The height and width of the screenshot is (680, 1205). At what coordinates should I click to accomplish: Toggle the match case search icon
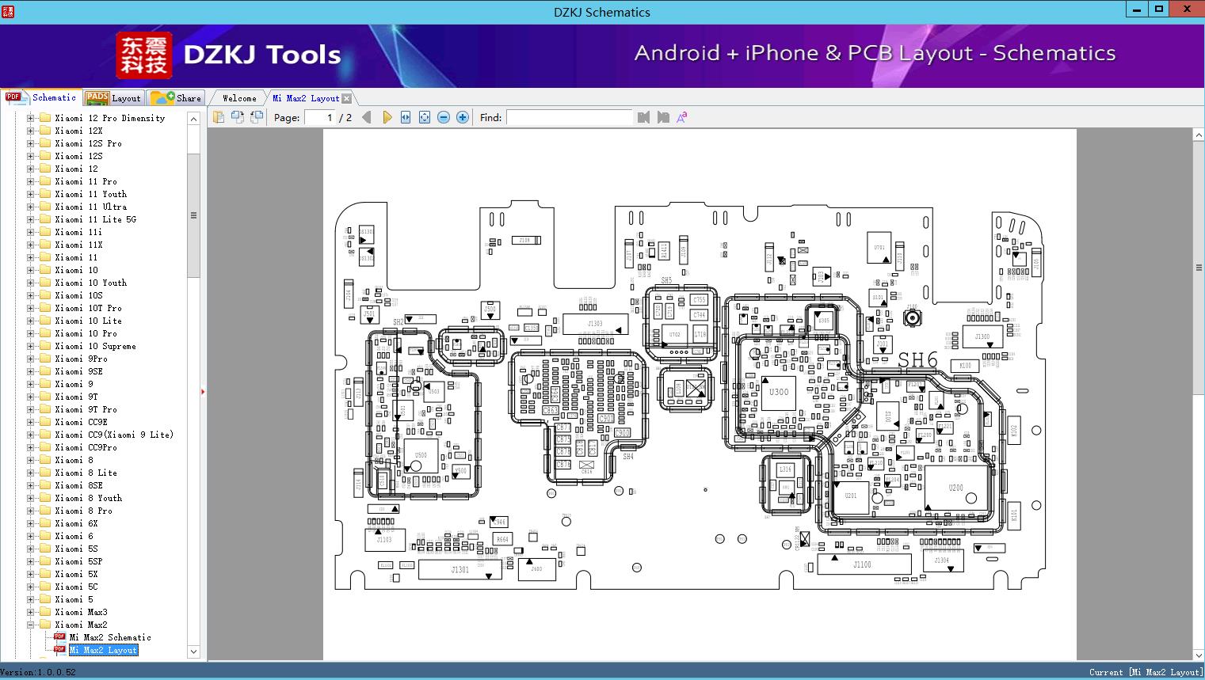point(681,117)
